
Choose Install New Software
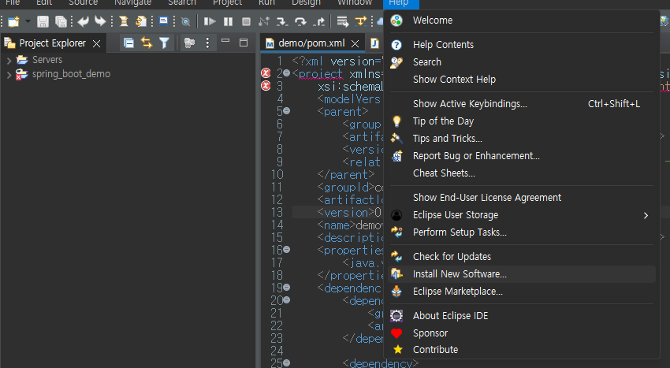tap(522, 274)
